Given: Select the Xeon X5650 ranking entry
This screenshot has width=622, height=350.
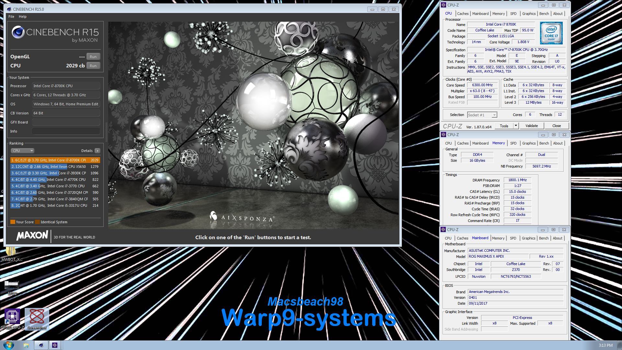Looking at the screenshot, I should point(55,167).
